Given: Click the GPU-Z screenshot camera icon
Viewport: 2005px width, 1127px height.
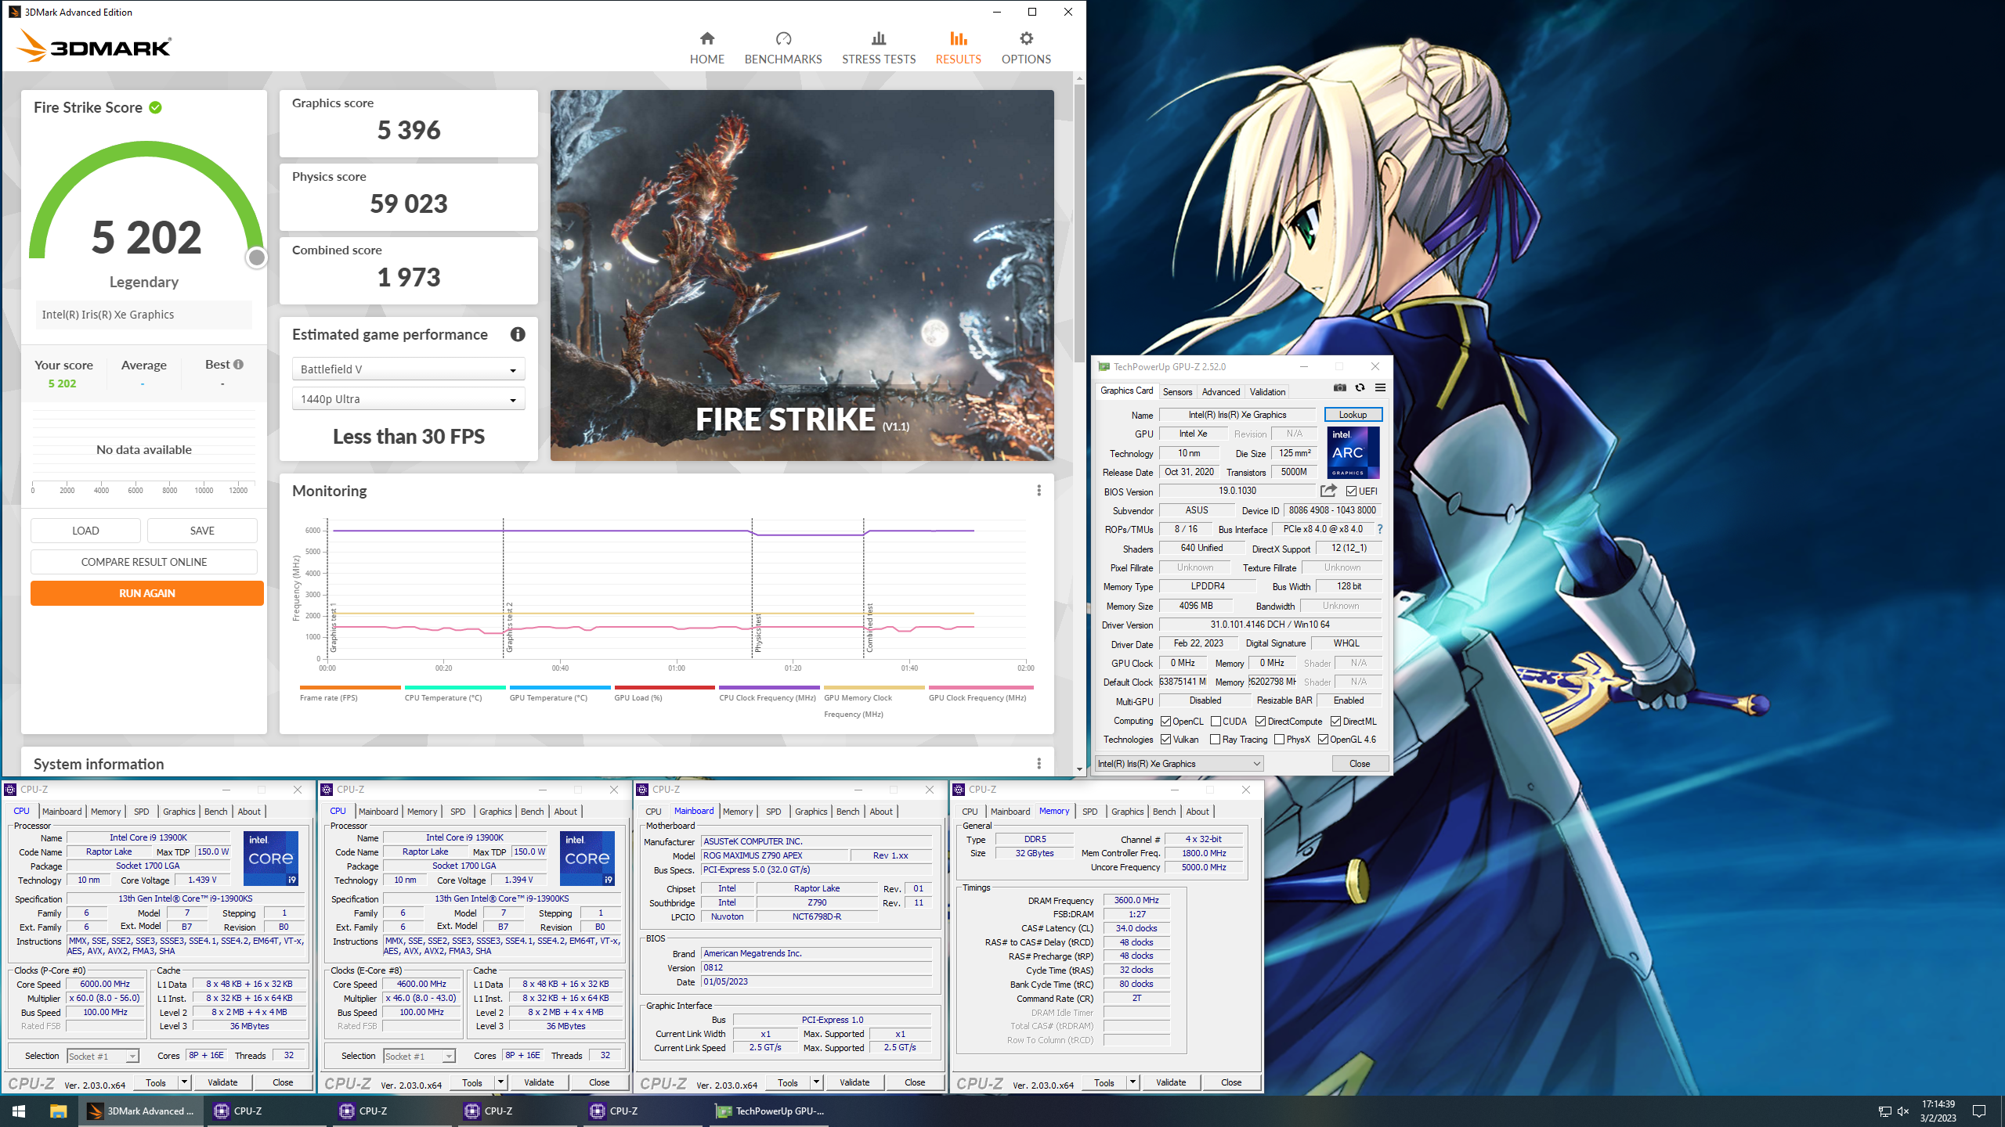Looking at the screenshot, I should (1340, 387).
